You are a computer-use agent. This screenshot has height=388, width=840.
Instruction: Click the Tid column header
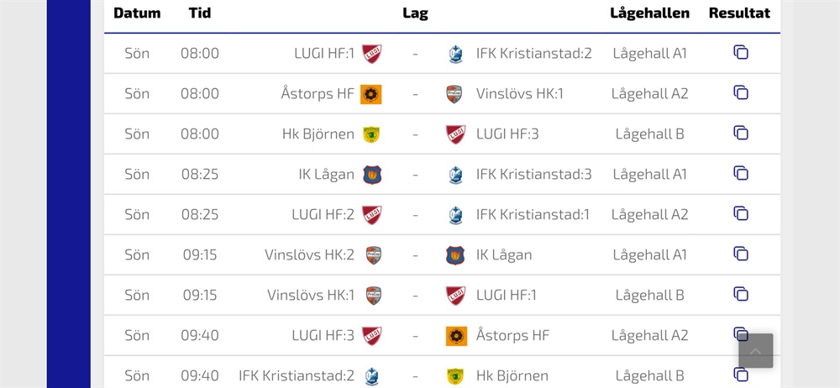[x=200, y=13]
